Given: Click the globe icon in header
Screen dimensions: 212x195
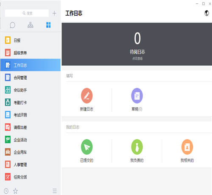Looking at the screenshot, I should click(206, 13).
